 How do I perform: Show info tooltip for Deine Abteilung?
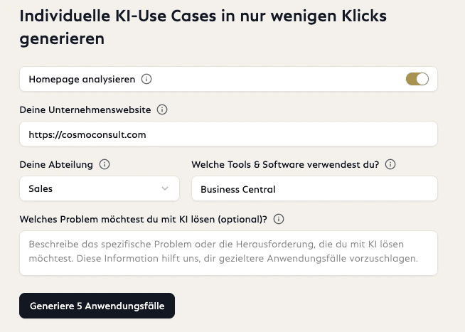pos(105,164)
